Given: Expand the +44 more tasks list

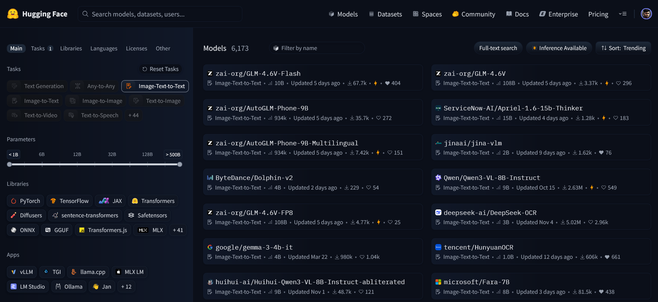Looking at the screenshot, I should point(133,115).
